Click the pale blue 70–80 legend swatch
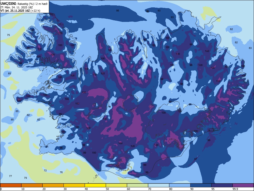This screenshot has height=191, width=254. click(x=159, y=185)
